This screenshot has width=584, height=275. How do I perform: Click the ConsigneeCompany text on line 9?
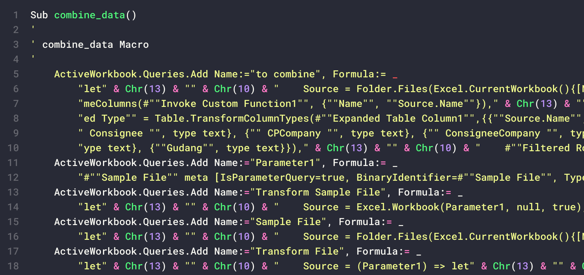tap(492, 133)
